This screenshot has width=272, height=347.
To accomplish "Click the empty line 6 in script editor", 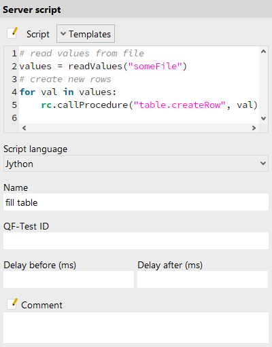I will (139, 118).
